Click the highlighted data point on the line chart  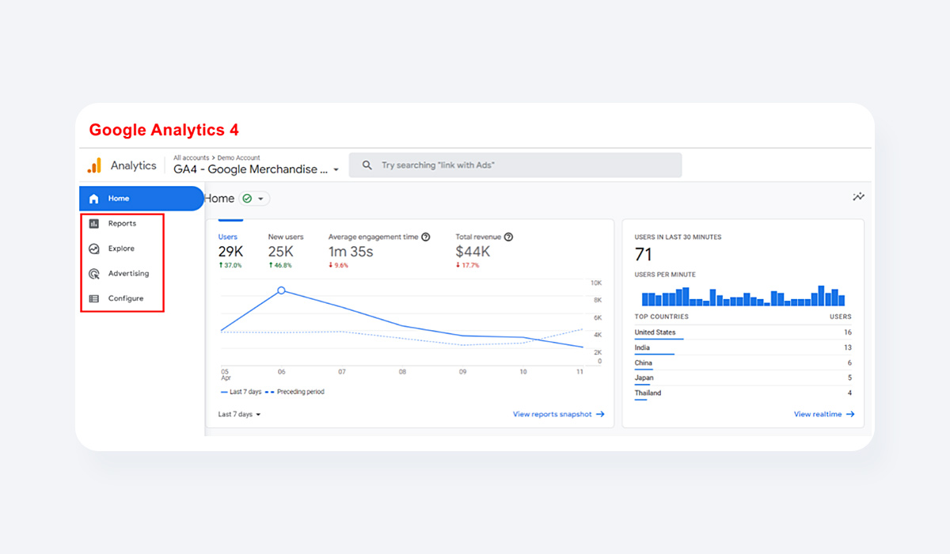pos(281,290)
